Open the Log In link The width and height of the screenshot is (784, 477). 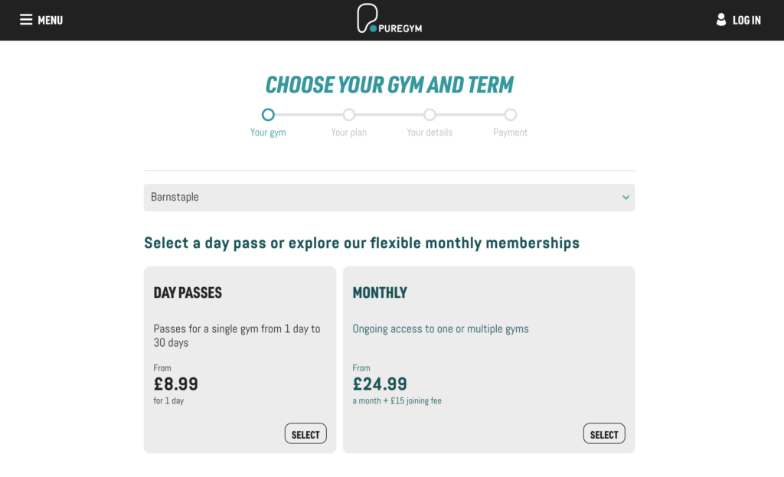click(746, 21)
